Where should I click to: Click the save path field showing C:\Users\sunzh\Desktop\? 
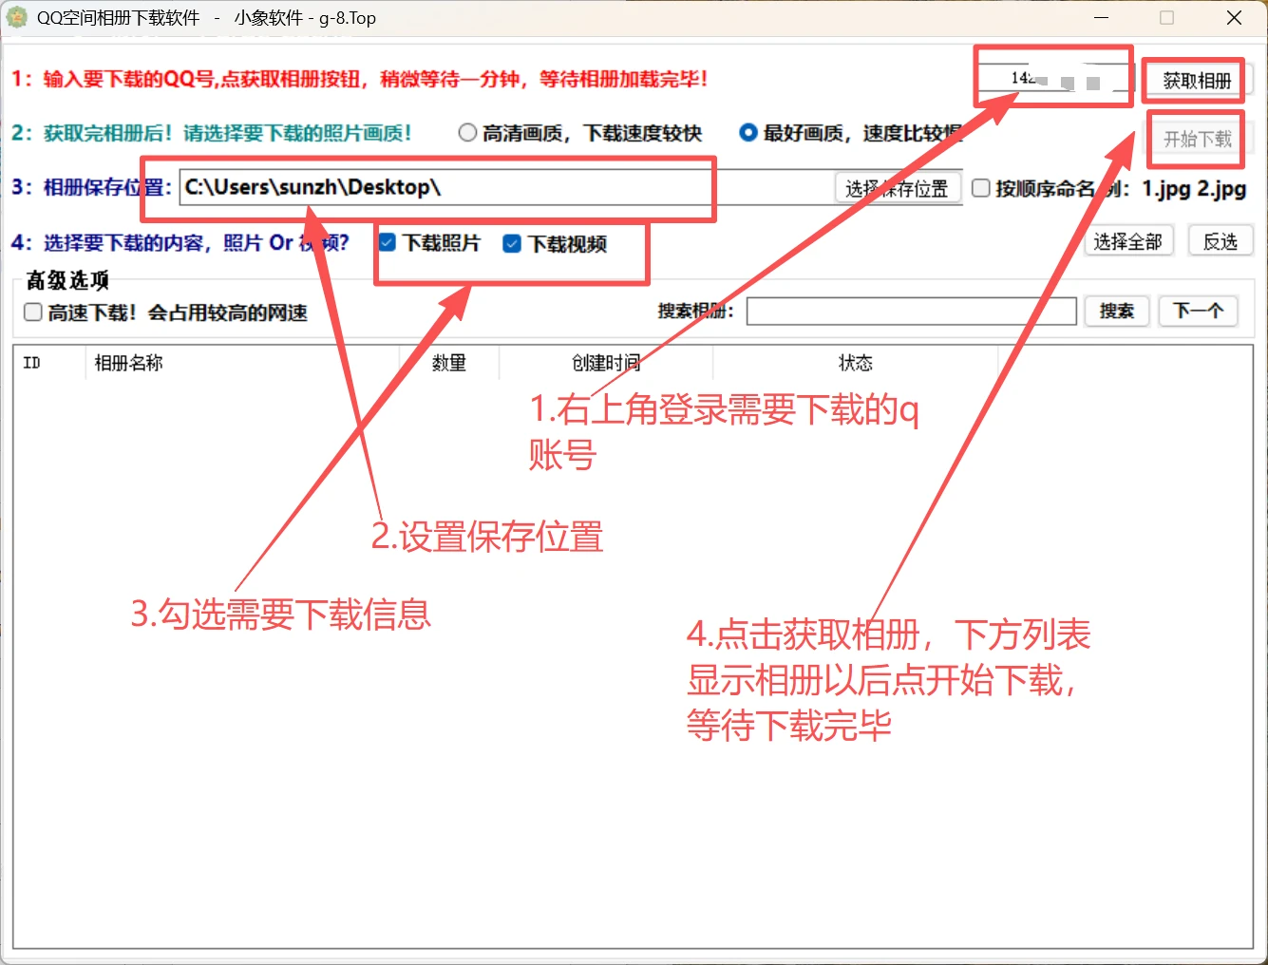[508, 187]
